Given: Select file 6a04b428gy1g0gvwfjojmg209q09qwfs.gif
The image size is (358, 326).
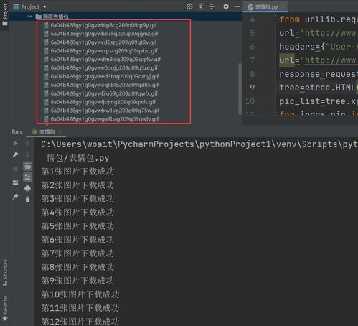Looking at the screenshot, I should click(x=103, y=102).
